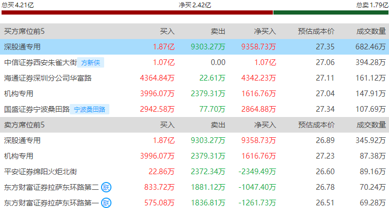Click 26.60 estimated cost price
Screen dimensions: 389x208
(325, 172)
